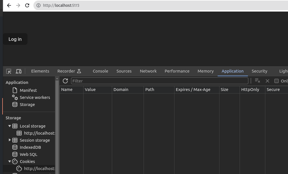288x174 pixels.
Task: Click the Manifest document icon
Action: pyautogui.click(x=15, y=90)
